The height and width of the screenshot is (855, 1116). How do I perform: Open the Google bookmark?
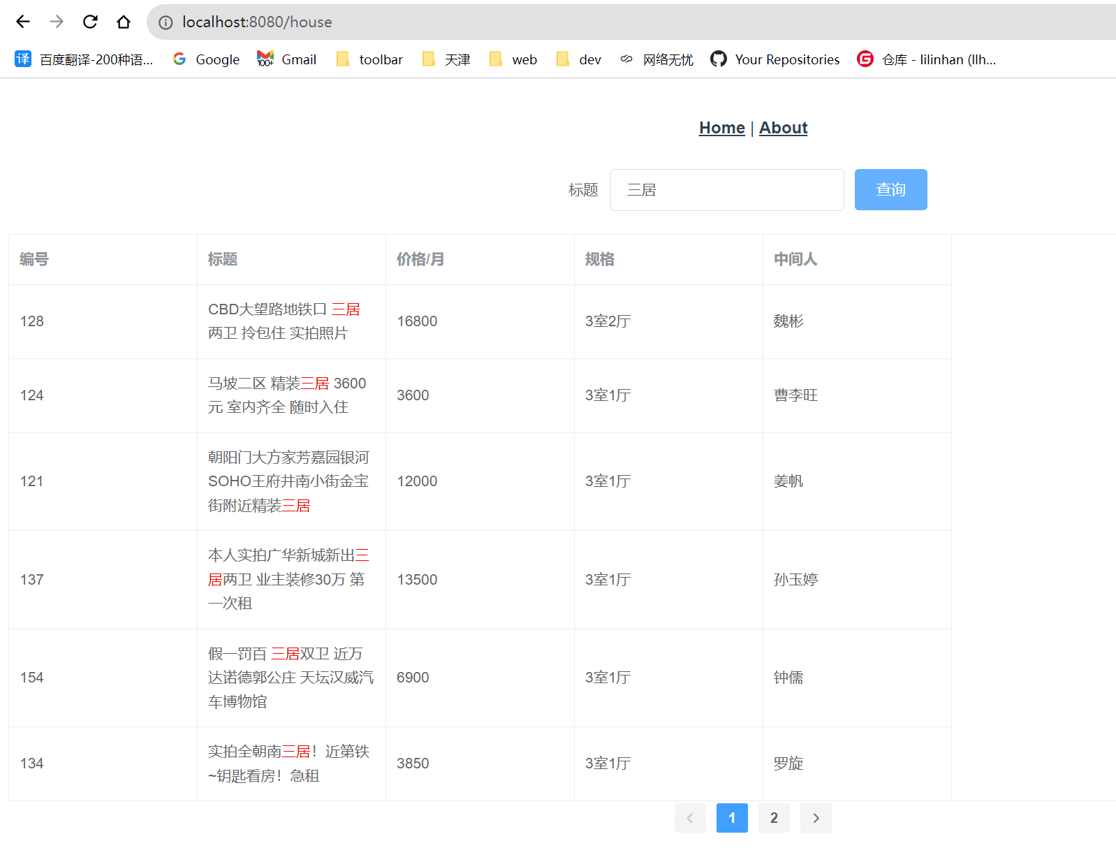(206, 59)
